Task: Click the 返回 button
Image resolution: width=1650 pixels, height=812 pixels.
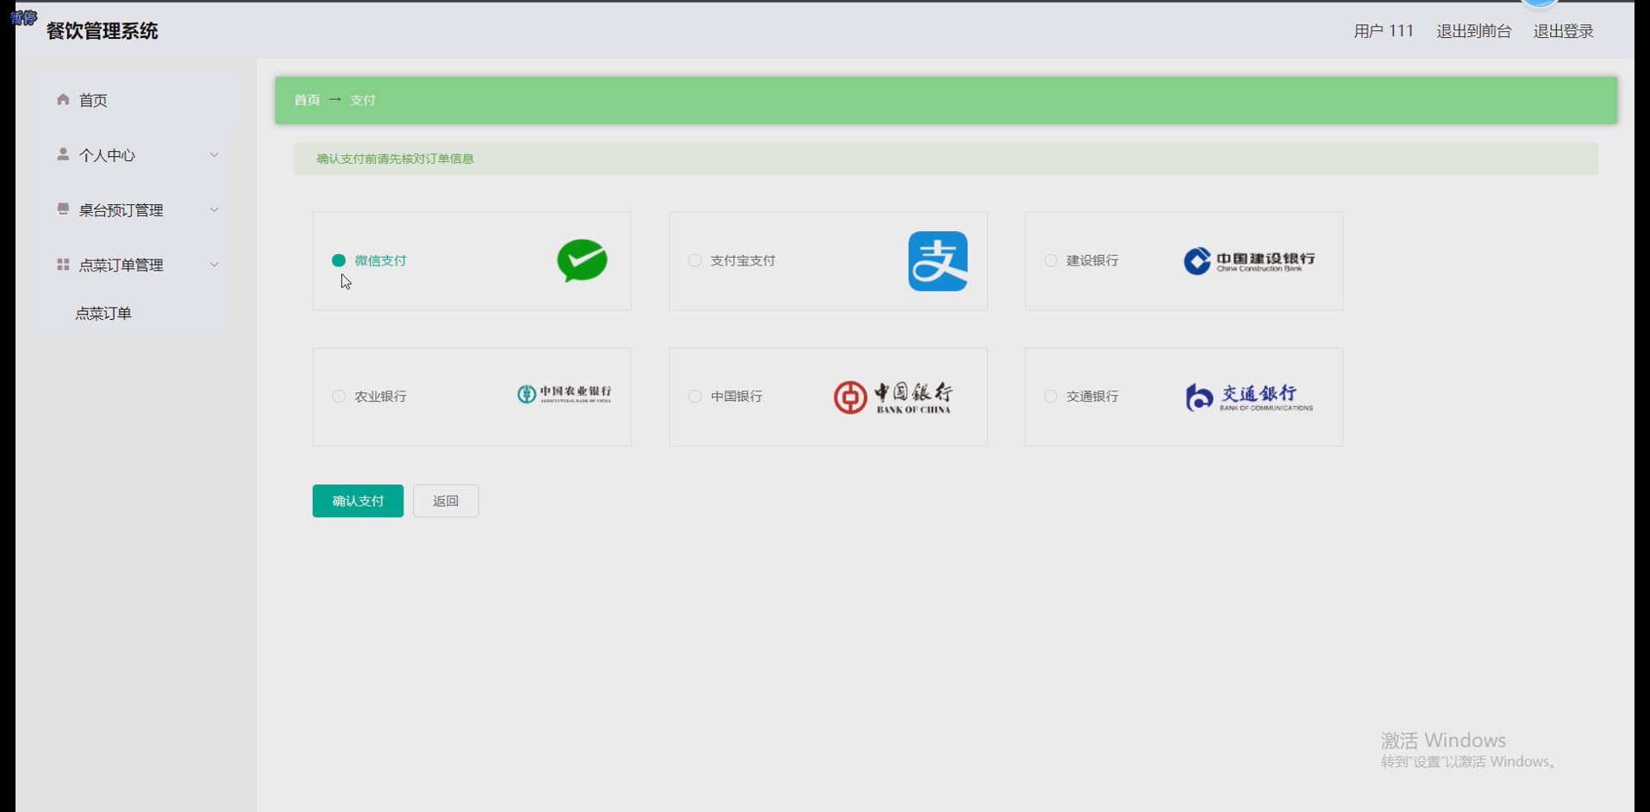Action: [446, 501]
